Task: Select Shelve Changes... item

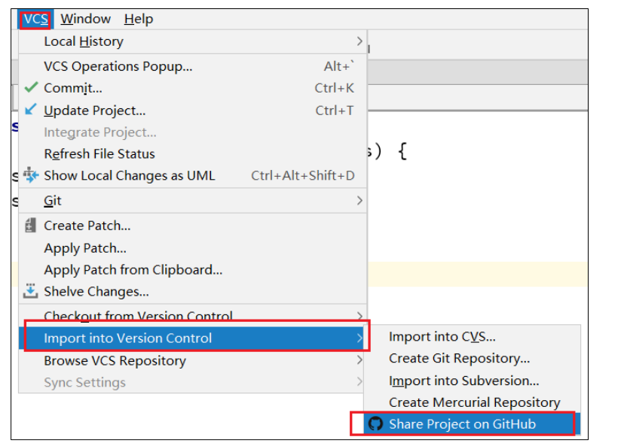Action: click(x=192, y=292)
